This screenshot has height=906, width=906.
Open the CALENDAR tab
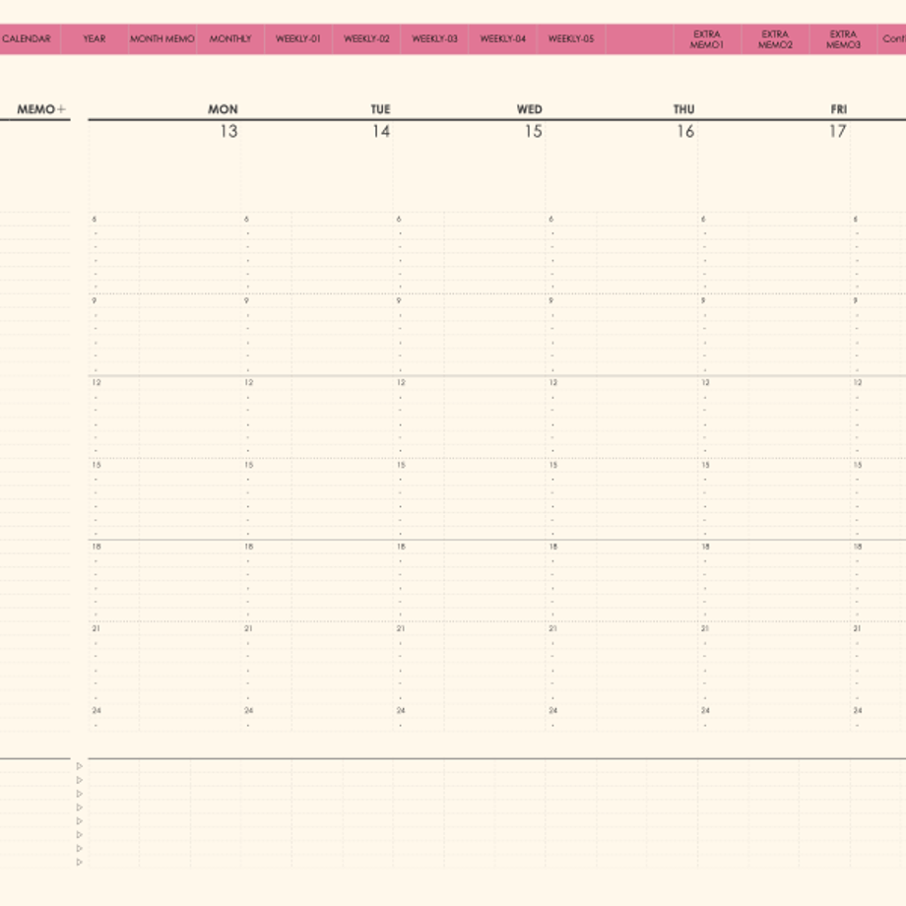[29, 39]
